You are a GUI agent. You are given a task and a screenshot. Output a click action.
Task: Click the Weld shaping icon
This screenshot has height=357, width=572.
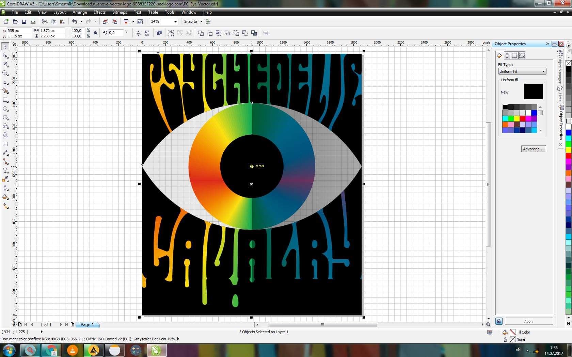[201, 33]
